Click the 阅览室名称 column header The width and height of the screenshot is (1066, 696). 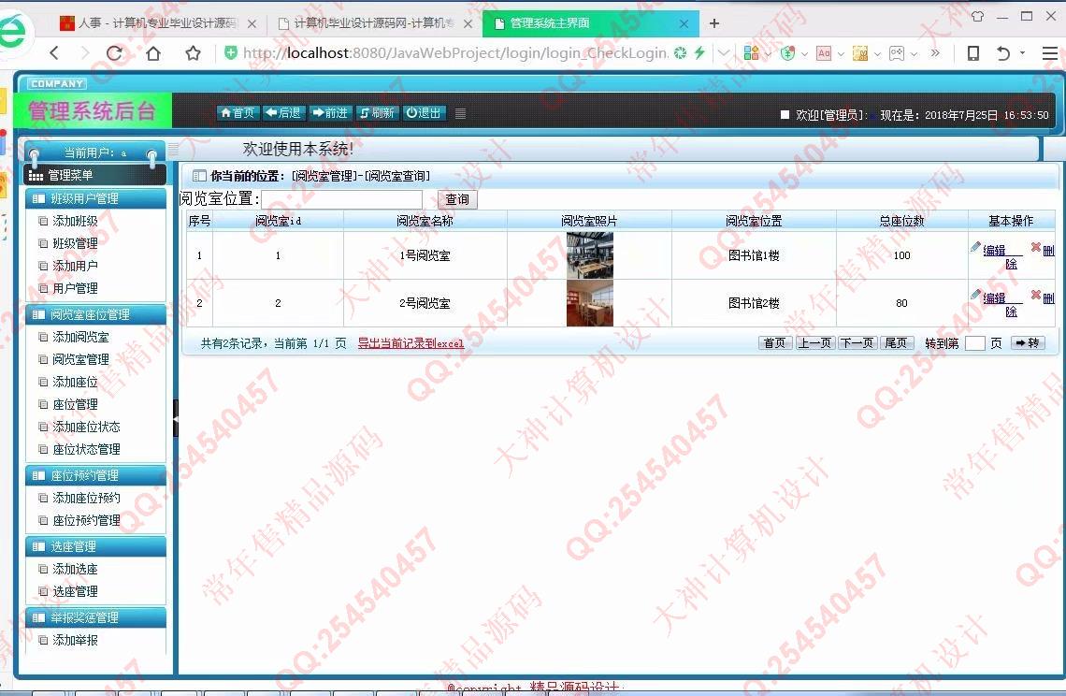(x=425, y=221)
